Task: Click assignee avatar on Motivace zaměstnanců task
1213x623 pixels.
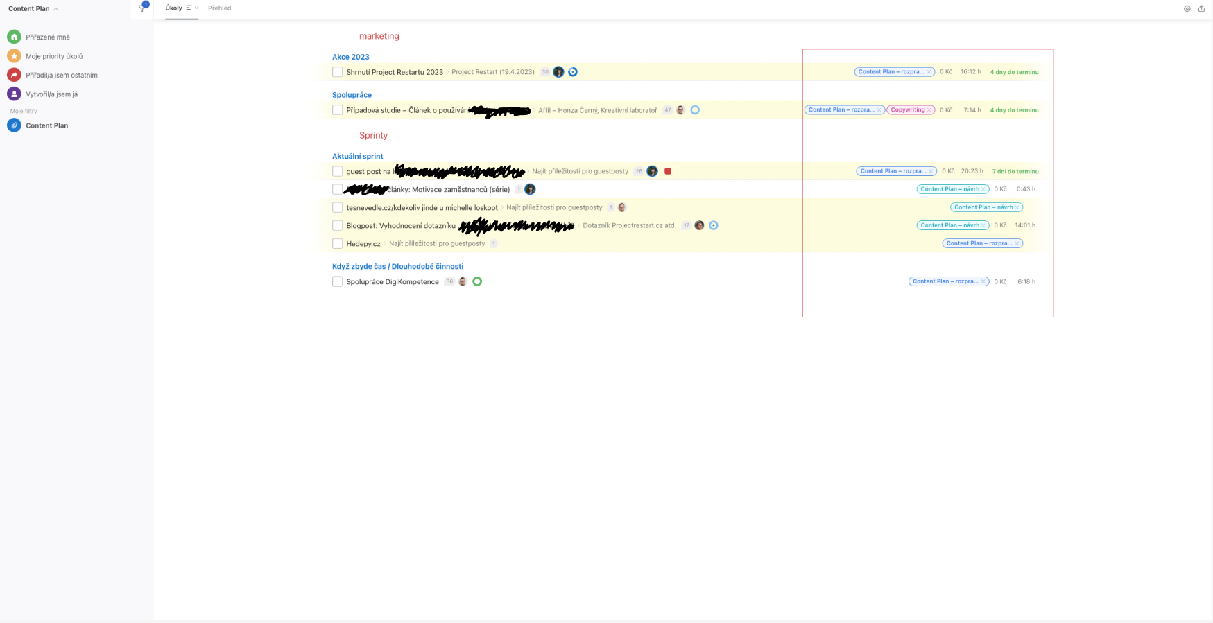Action: pyautogui.click(x=530, y=189)
